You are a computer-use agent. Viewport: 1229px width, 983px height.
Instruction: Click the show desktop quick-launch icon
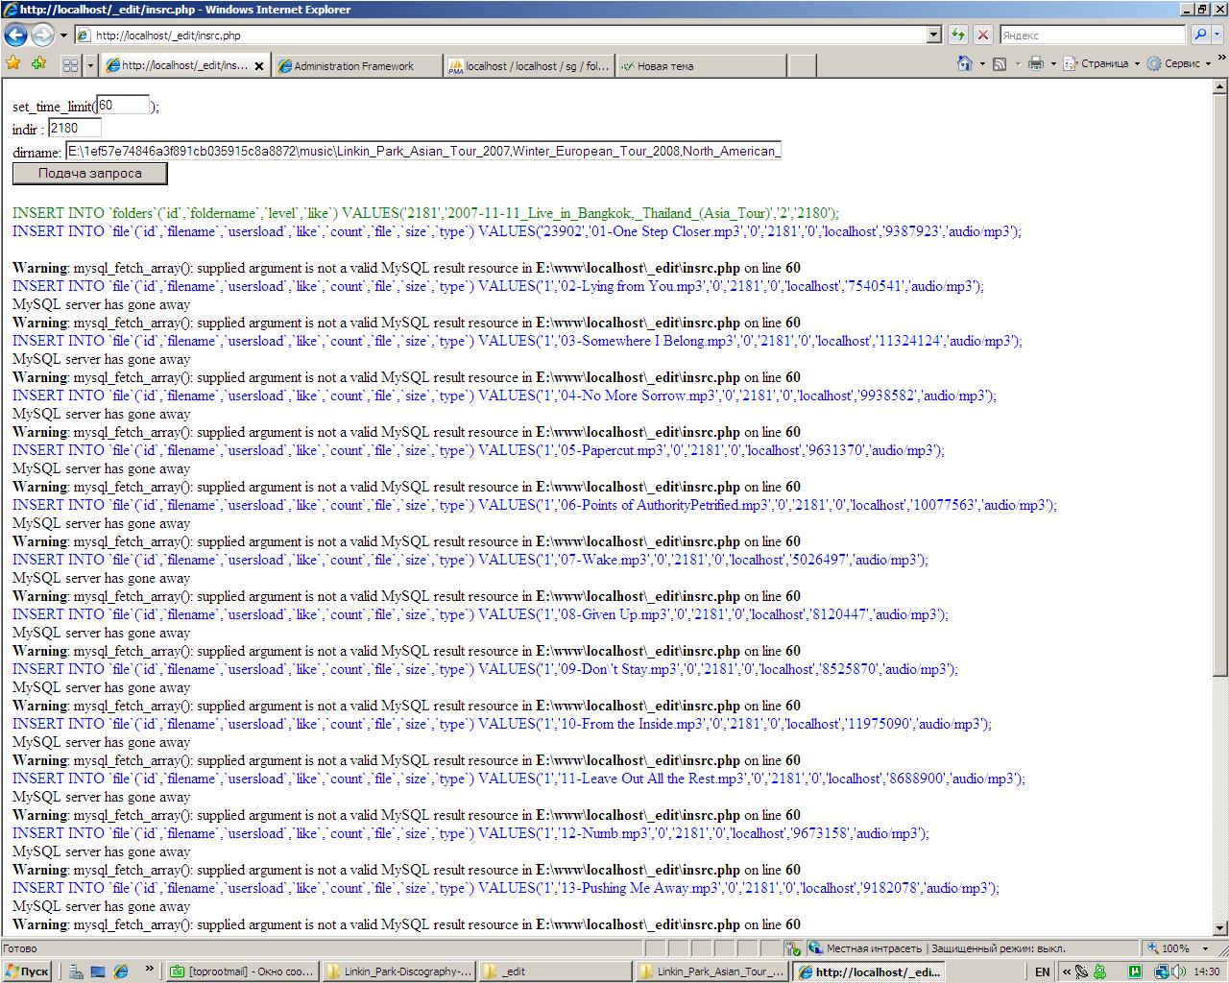pyautogui.click(x=98, y=971)
